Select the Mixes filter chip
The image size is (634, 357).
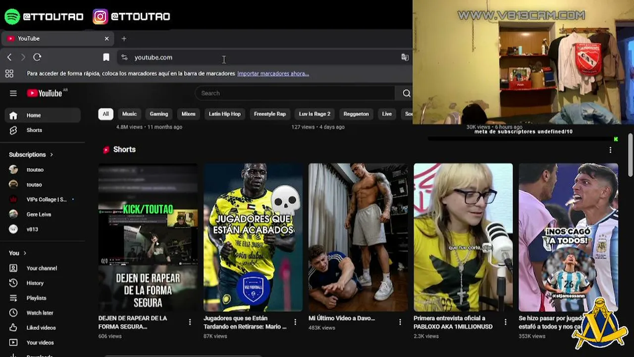188,114
